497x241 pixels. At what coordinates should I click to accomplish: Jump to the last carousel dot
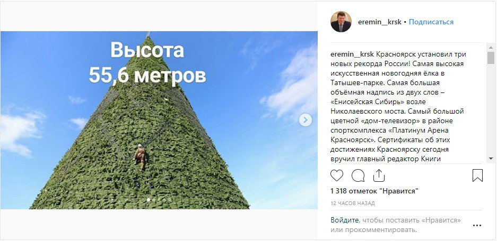[x=170, y=200]
